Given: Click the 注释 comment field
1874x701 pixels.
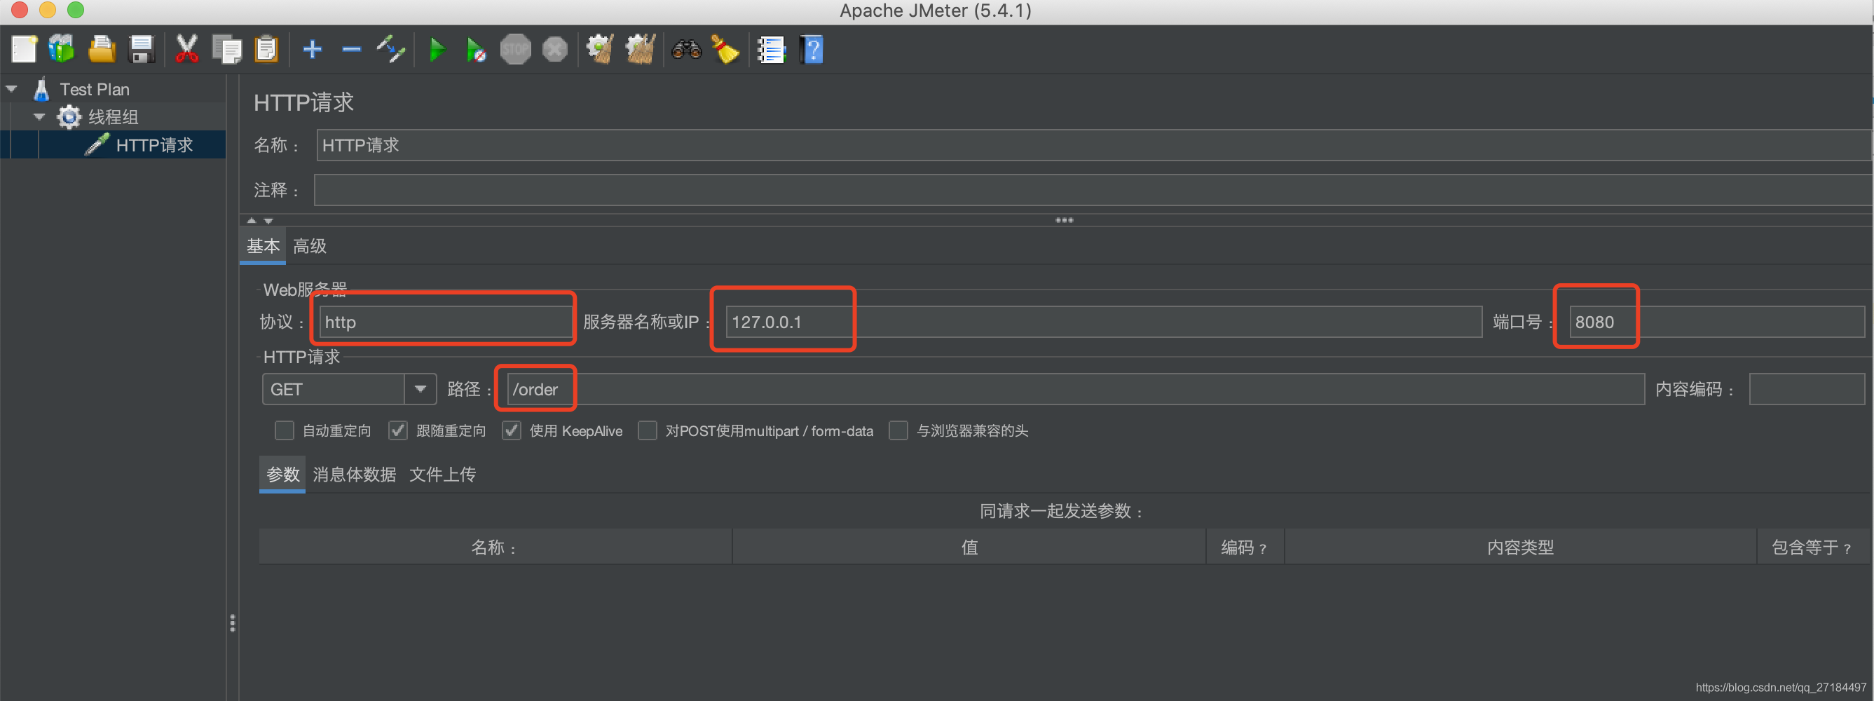Looking at the screenshot, I should pyautogui.click(x=1093, y=191).
